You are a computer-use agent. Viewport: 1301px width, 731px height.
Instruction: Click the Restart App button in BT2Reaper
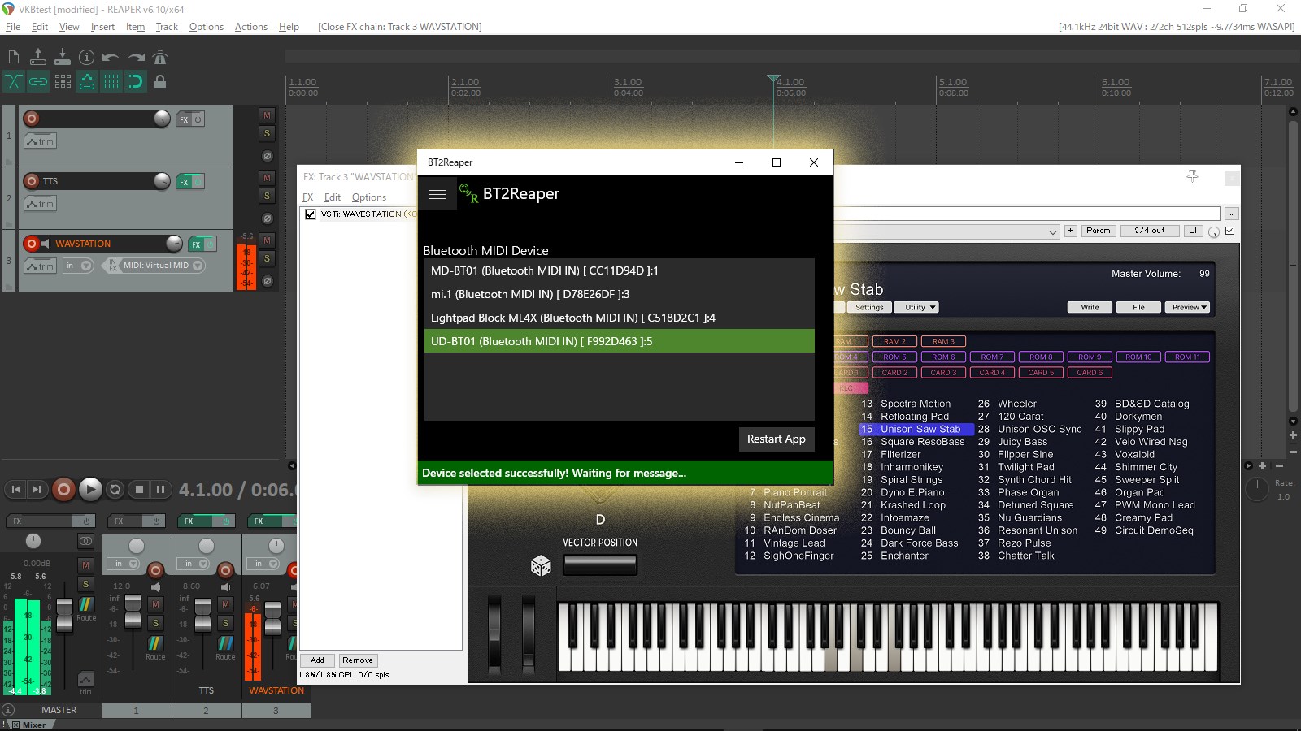coord(776,439)
